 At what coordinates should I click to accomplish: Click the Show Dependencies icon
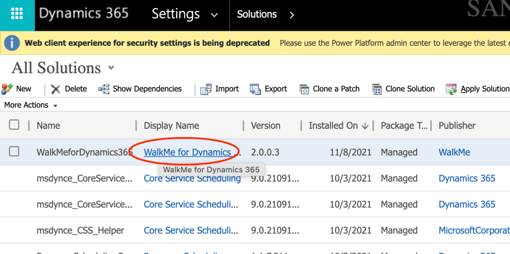(x=104, y=89)
